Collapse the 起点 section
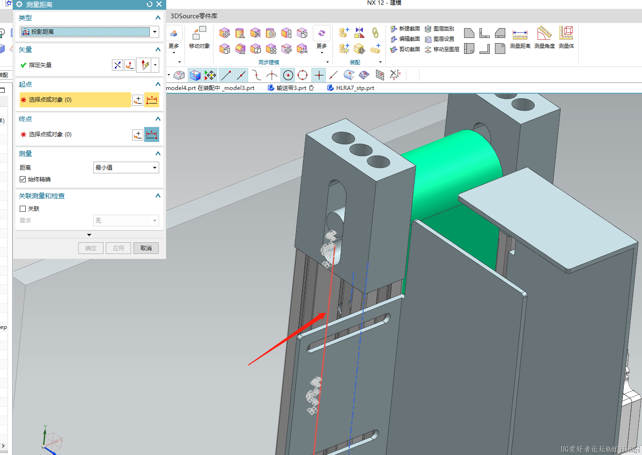 (x=158, y=84)
